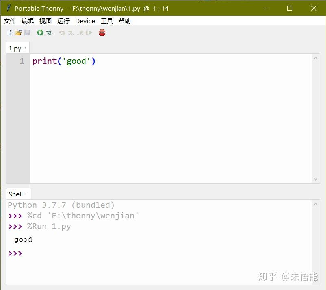This screenshot has width=326, height=290.
Task: Select the Shell panel tab
Action: click(15, 194)
